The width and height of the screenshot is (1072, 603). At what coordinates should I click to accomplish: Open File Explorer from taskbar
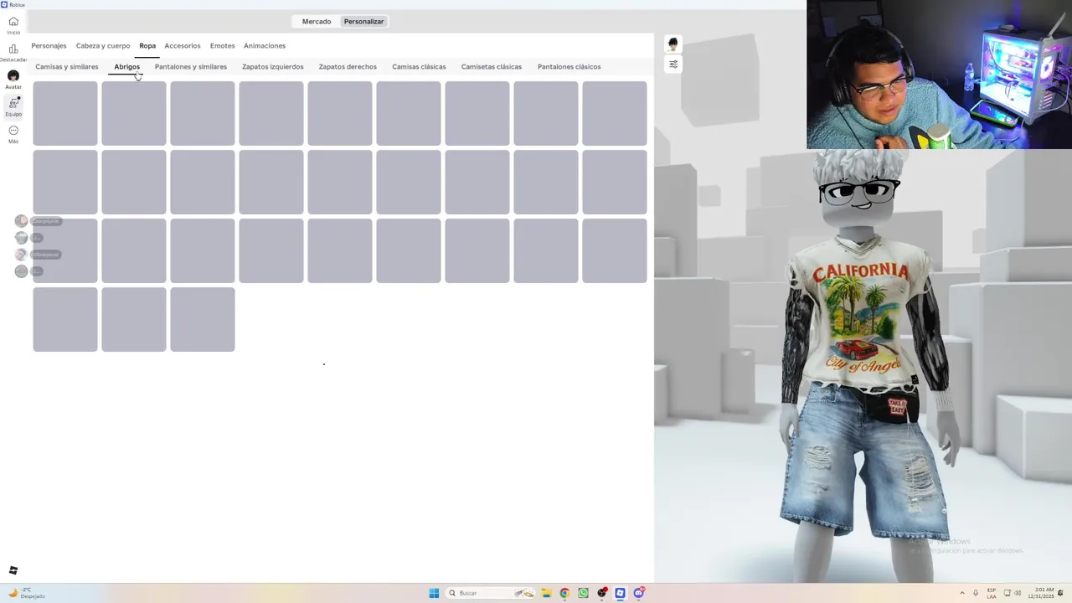(x=546, y=593)
